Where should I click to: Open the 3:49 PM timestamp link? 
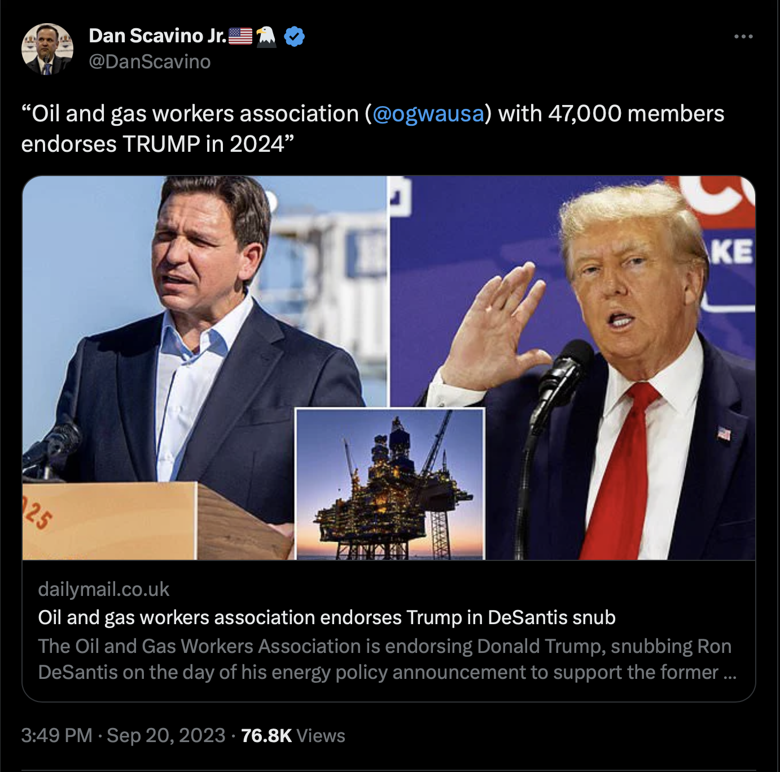coord(56,735)
